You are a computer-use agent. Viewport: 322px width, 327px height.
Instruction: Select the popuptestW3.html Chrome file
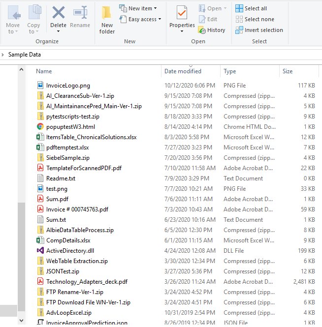point(70,126)
